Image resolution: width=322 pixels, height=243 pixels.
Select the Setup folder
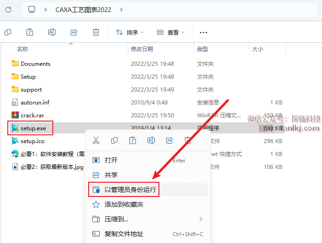click(x=28, y=77)
